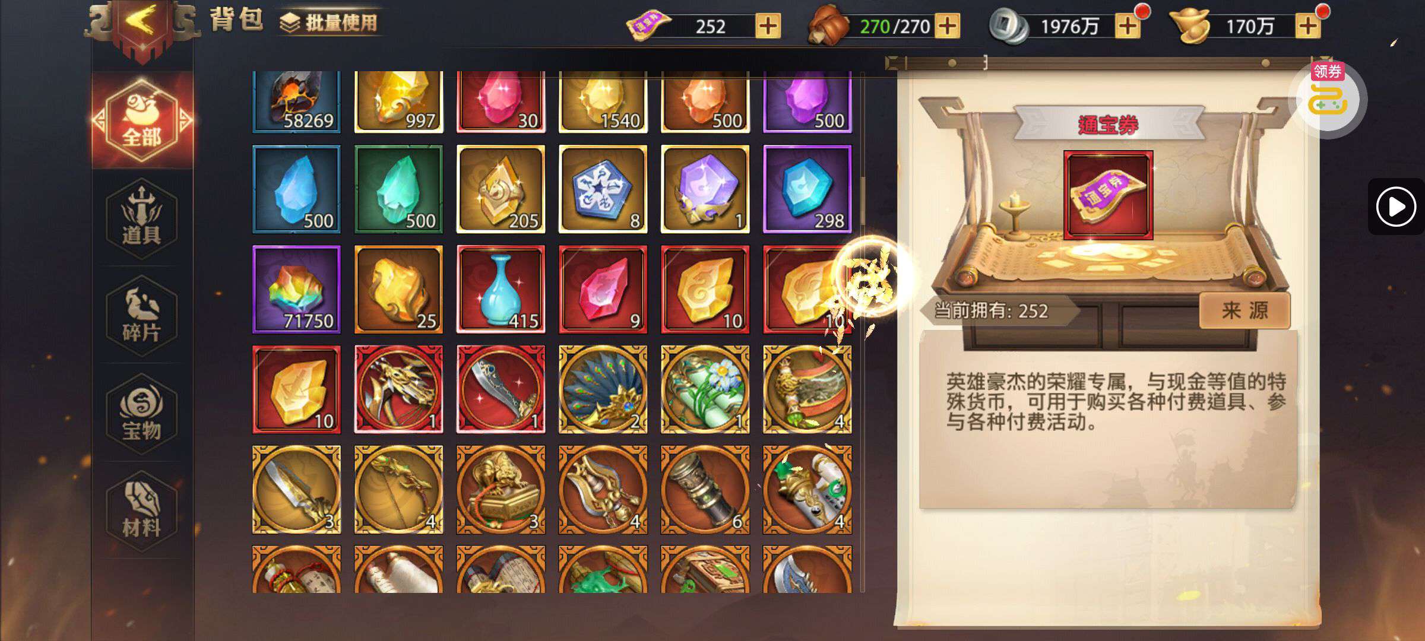The height and width of the screenshot is (641, 1425).
Task: Open the 宝物 treasures tab
Action: [142, 413]
